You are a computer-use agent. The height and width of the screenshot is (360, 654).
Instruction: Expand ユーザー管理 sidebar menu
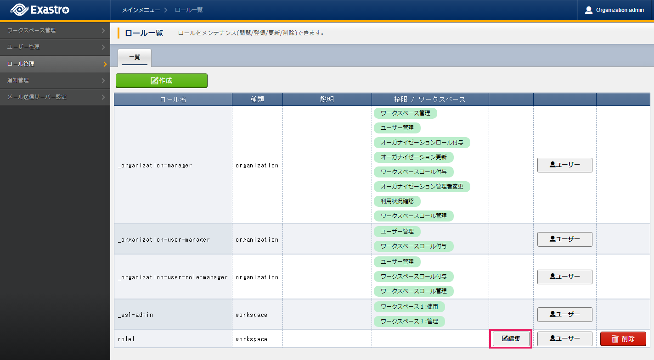click(55, 47)
